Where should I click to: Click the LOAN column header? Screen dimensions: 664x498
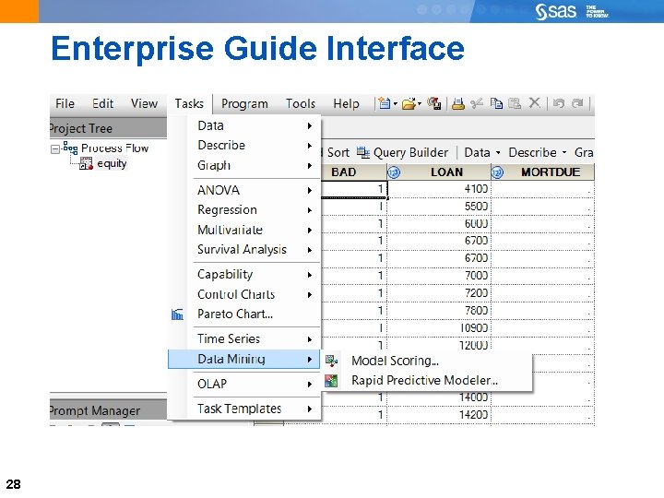(446, 172)
